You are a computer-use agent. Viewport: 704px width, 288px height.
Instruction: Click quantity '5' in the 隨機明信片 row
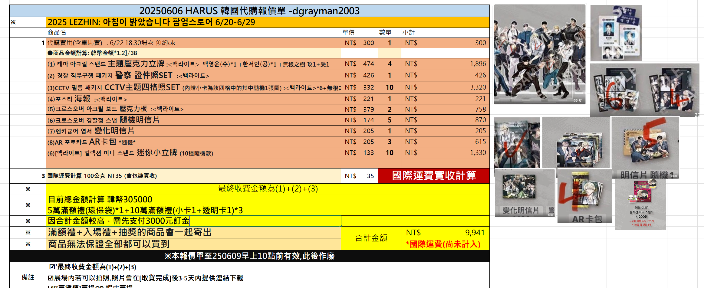pyautogui.click(x=390, y=120)
